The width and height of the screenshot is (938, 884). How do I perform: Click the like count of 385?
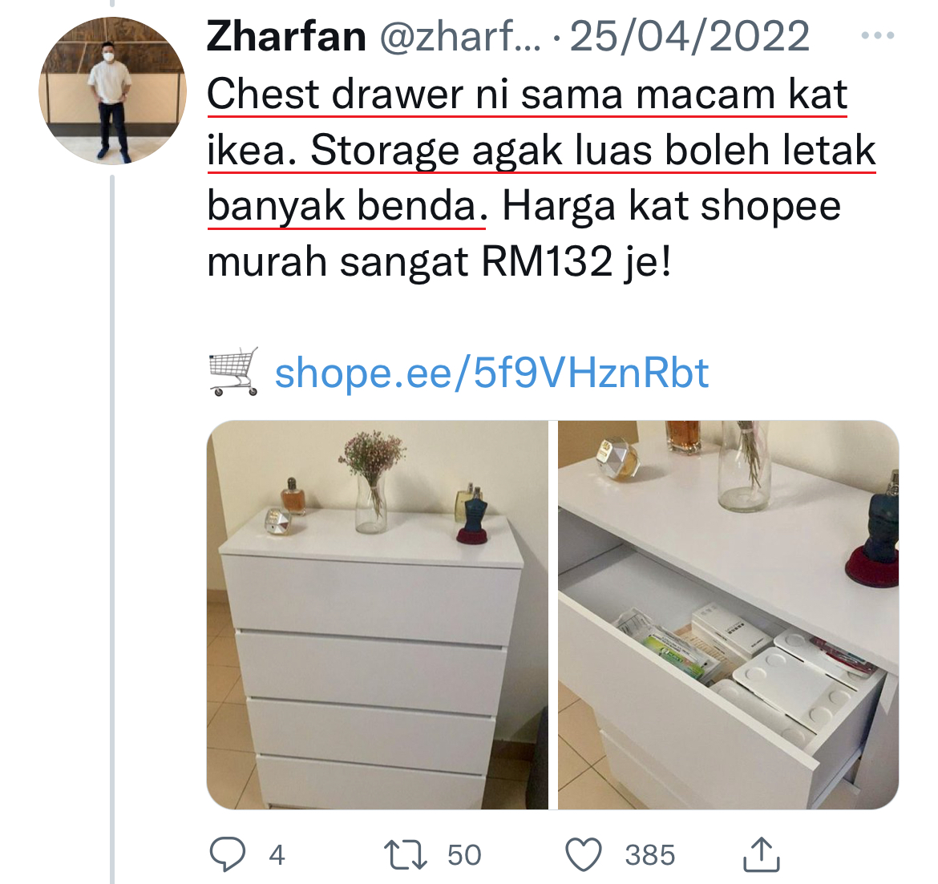649,854
